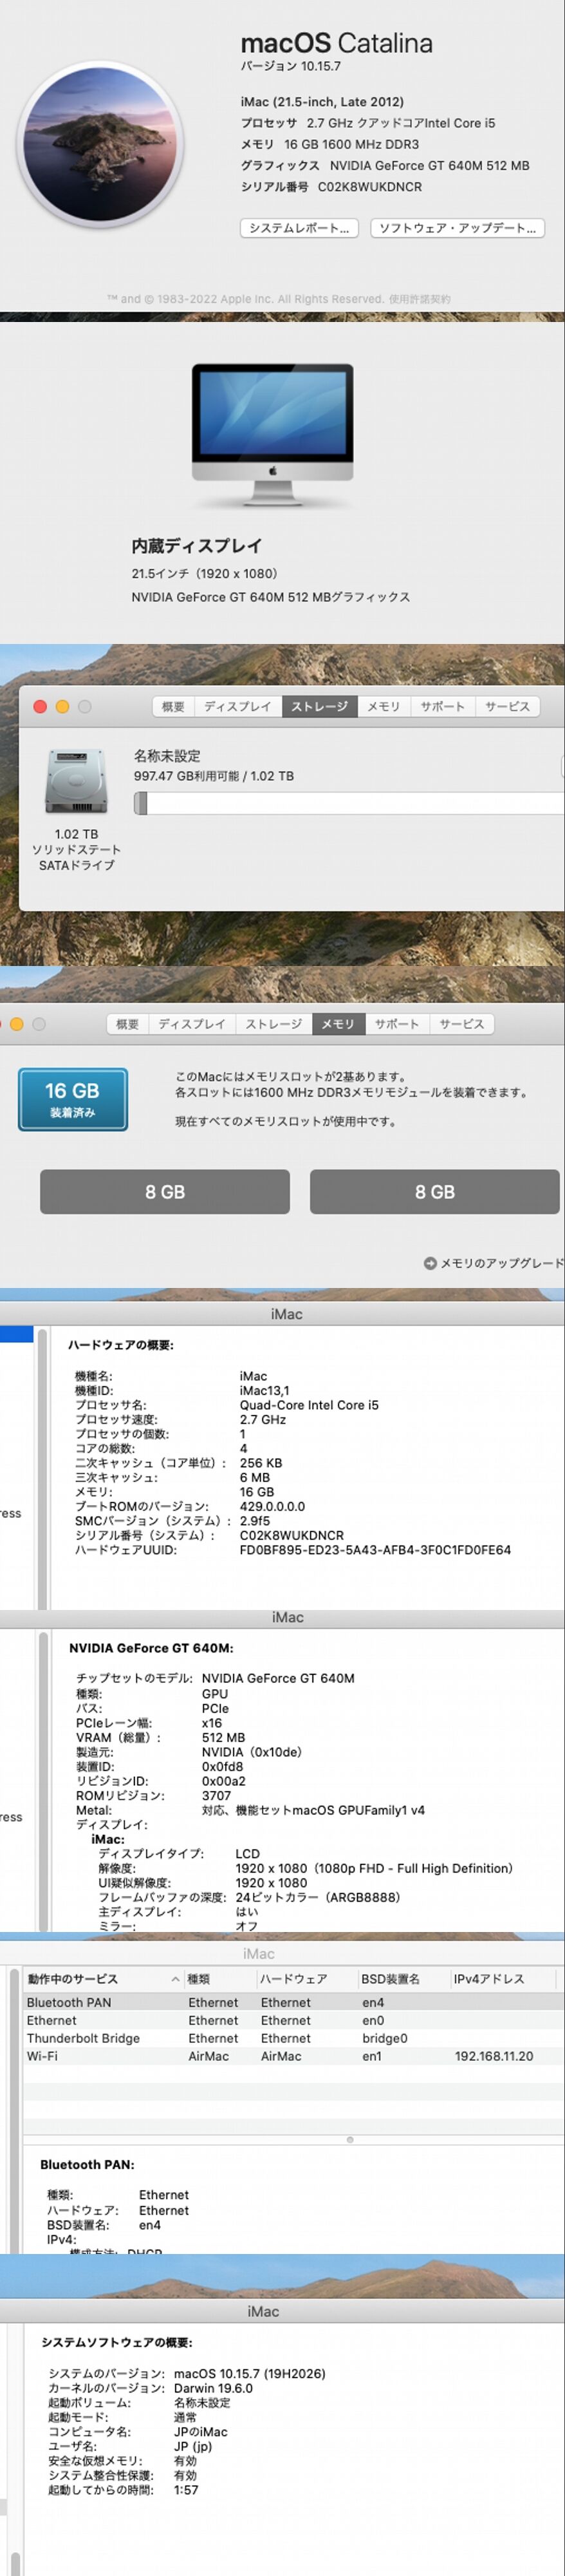Click uptime value 1:57
The width and height of the screenshot is (565, 2576).
pyautogui.click(x=186, y=2490)
